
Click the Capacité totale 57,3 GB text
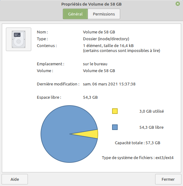tap(137, 143)
